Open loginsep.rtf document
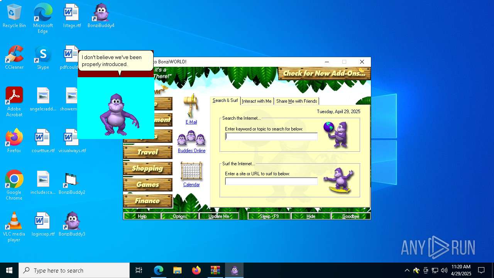 [x=43, y=225]
